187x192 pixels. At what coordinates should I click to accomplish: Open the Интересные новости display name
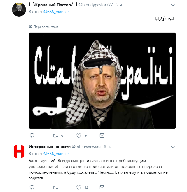coord(50,147)
